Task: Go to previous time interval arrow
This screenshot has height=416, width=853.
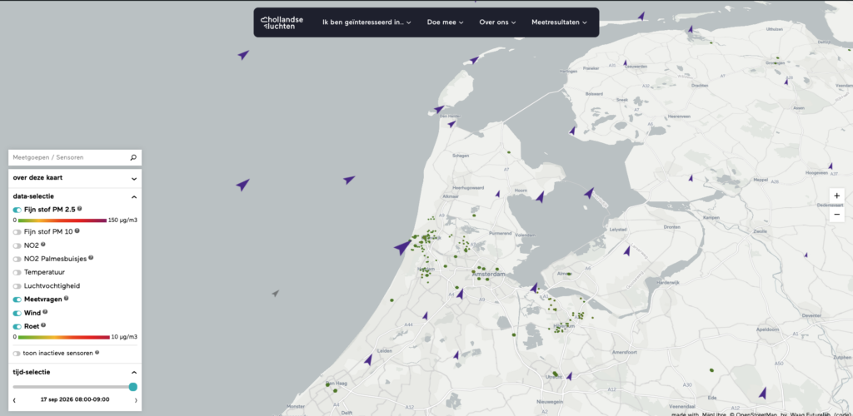Action: point(15,400)
